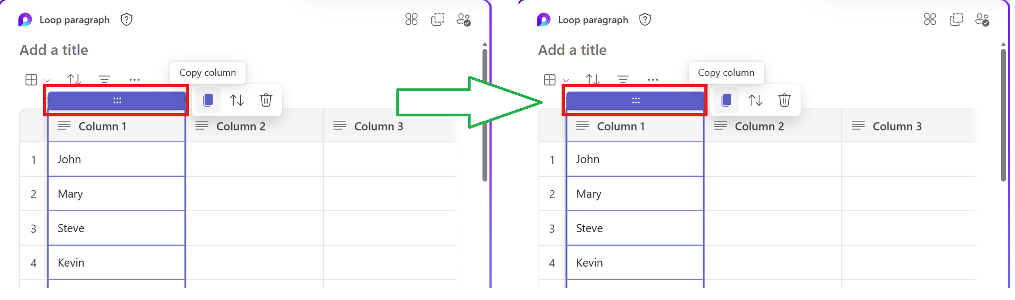Click the left Add a title field
Screen dimensions: 1015x300
tap(54, 50)
